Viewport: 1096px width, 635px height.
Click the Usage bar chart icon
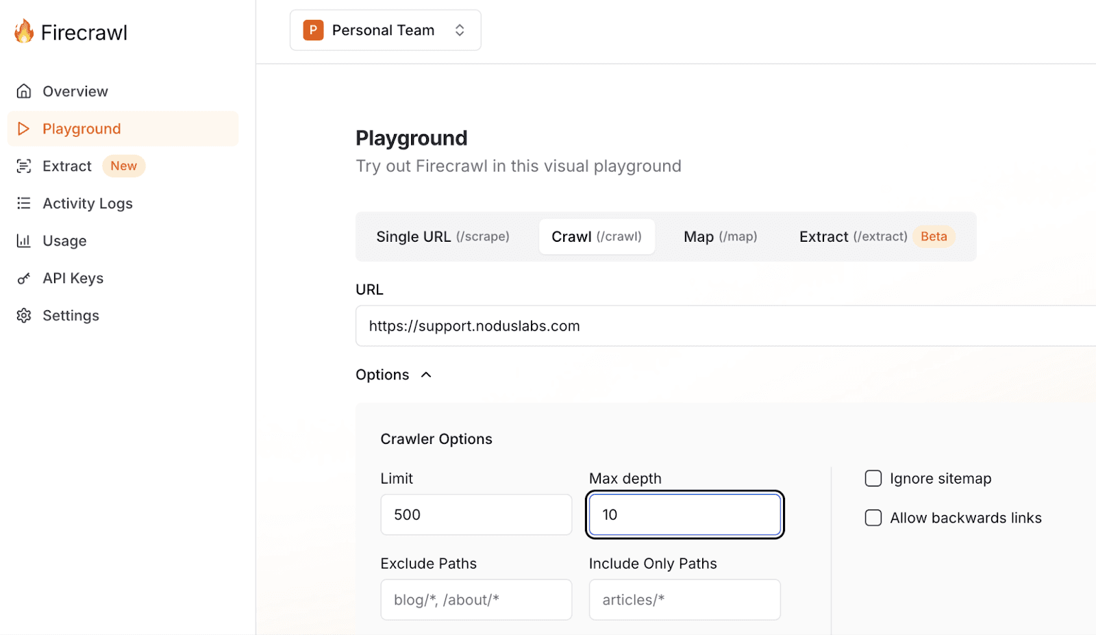(x=24, y=240)
